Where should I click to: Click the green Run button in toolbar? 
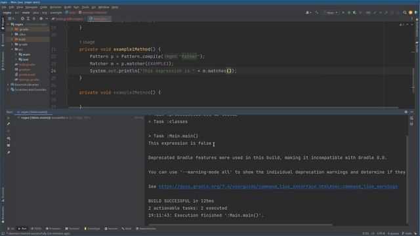pos(343,12)
